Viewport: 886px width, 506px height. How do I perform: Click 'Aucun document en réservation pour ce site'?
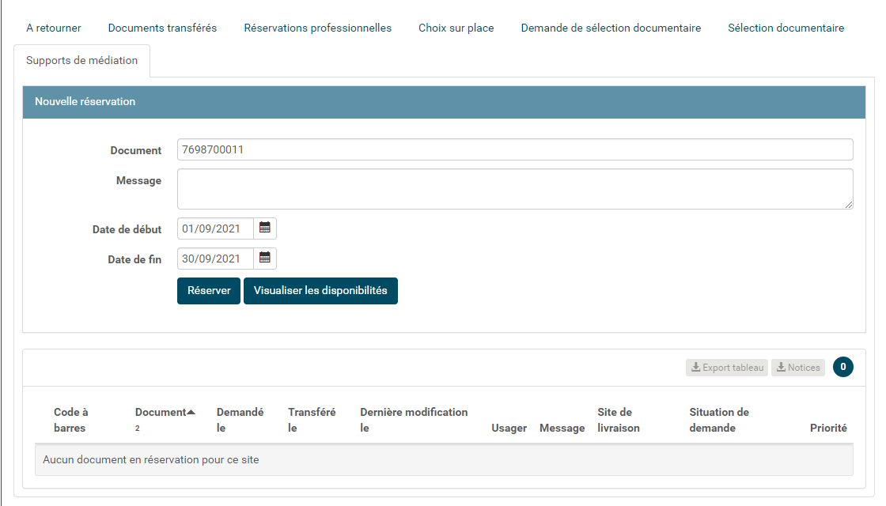point(151,459)
